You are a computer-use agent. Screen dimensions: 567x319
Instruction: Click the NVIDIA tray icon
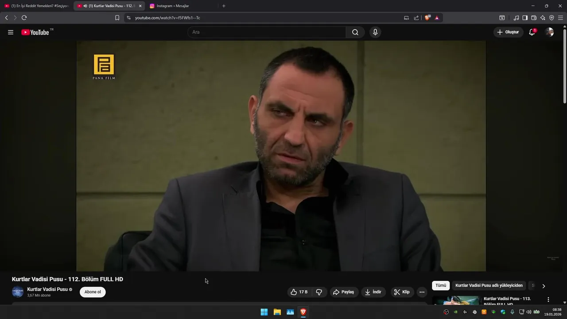point(456,312)
